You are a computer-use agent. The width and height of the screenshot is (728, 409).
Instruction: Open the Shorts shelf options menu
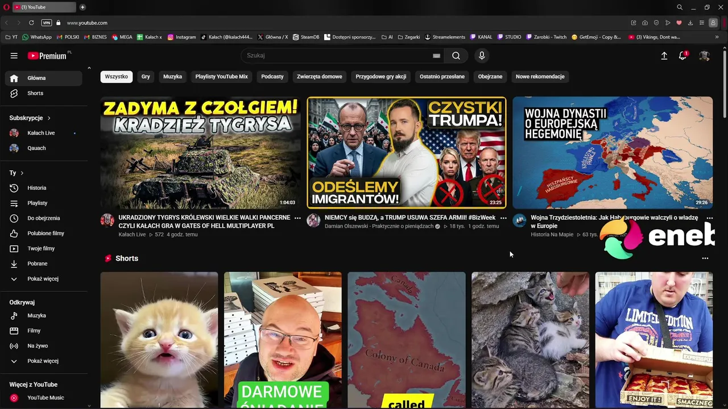click(x=705, y=258)
